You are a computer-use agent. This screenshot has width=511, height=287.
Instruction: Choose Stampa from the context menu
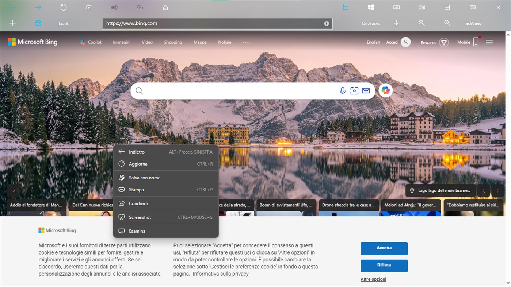[166, 190]
